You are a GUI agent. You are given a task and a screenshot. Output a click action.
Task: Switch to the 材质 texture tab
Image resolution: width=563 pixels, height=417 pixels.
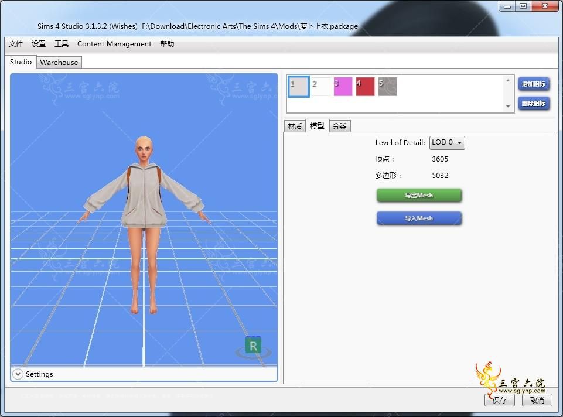tap(295, 127)
